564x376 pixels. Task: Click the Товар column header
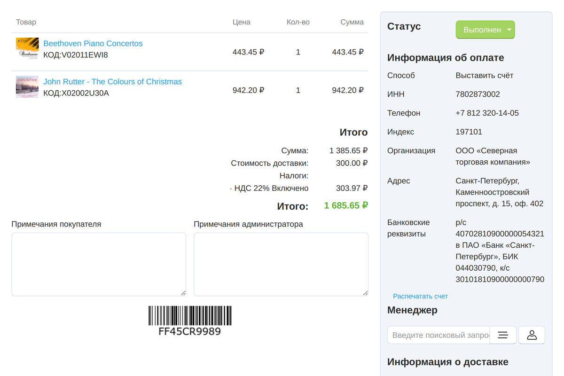tap(26, 22)
